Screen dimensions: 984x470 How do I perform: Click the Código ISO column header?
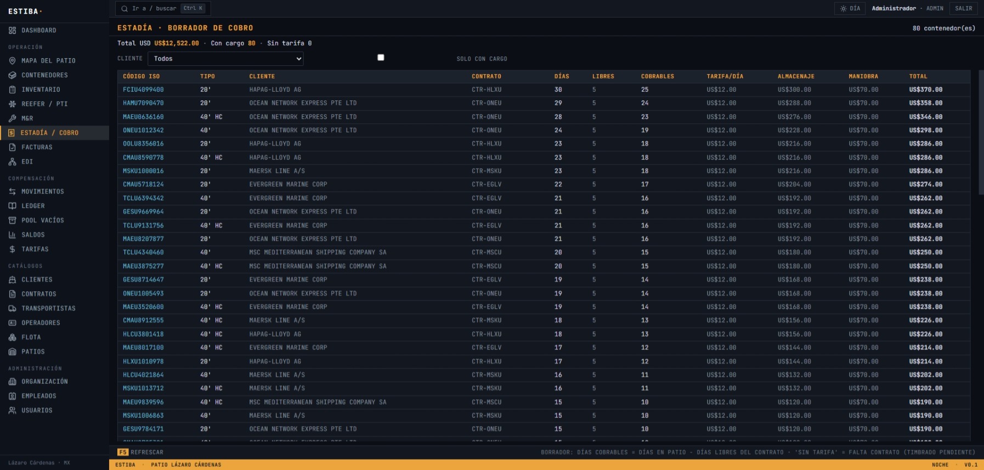142,76
